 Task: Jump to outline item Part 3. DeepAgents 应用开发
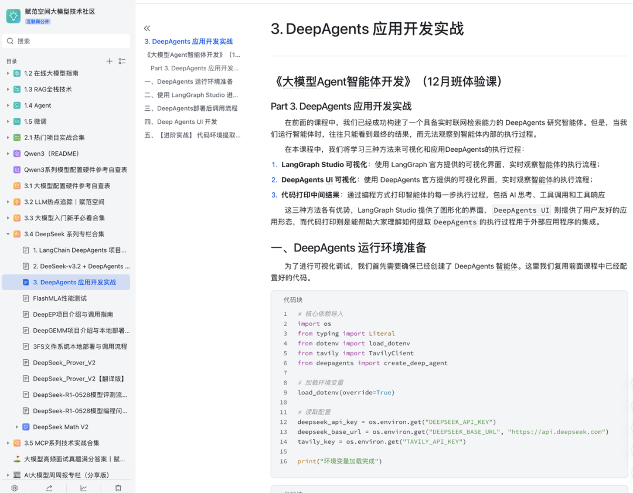click(195, 68)
